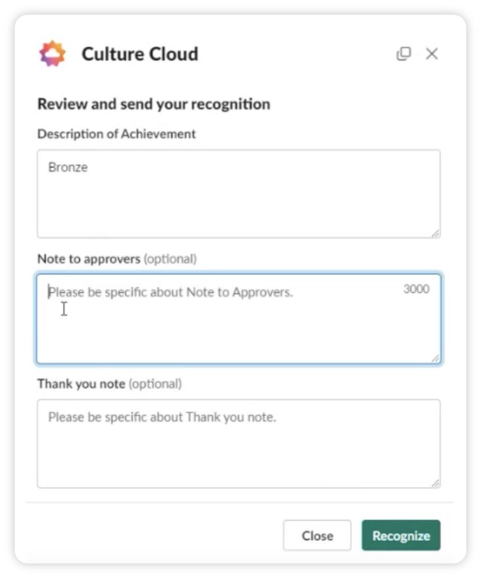481x578 pixels.
Task: Click the Thank you note placeholder text
Action: point(162,417)
